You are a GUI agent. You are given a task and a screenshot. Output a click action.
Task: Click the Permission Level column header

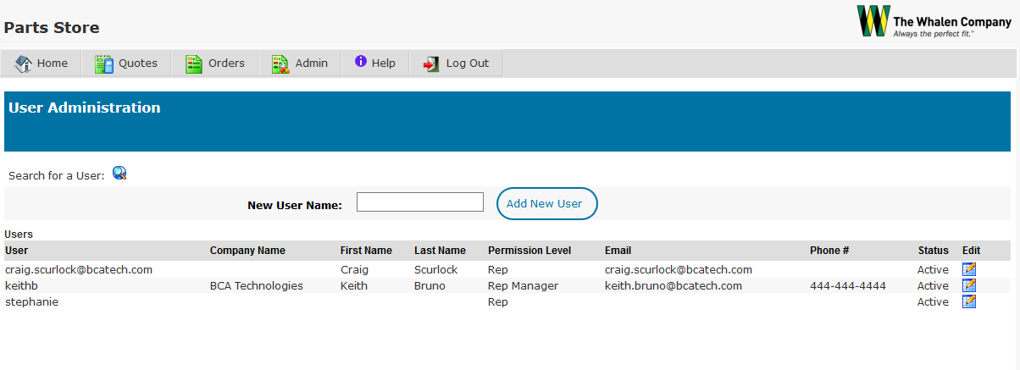[529, 251]
